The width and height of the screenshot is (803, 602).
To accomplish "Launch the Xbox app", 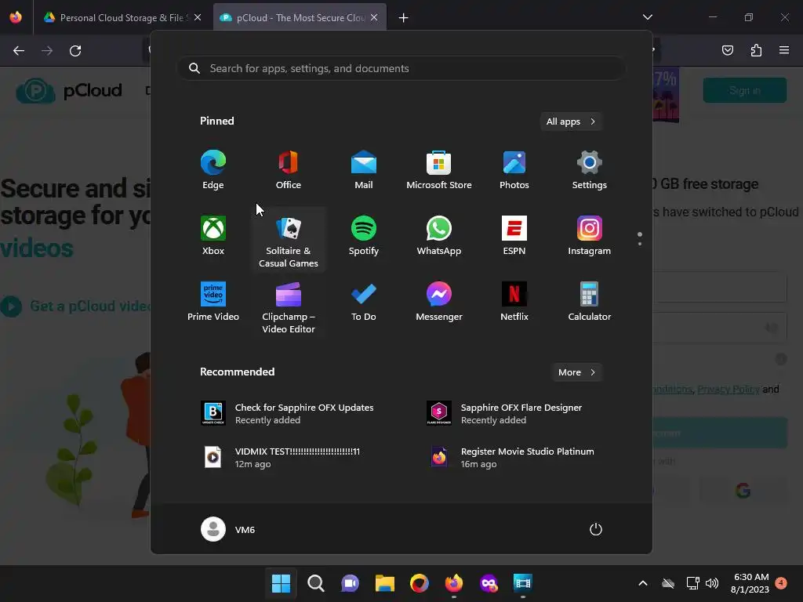I will point(213,236).
